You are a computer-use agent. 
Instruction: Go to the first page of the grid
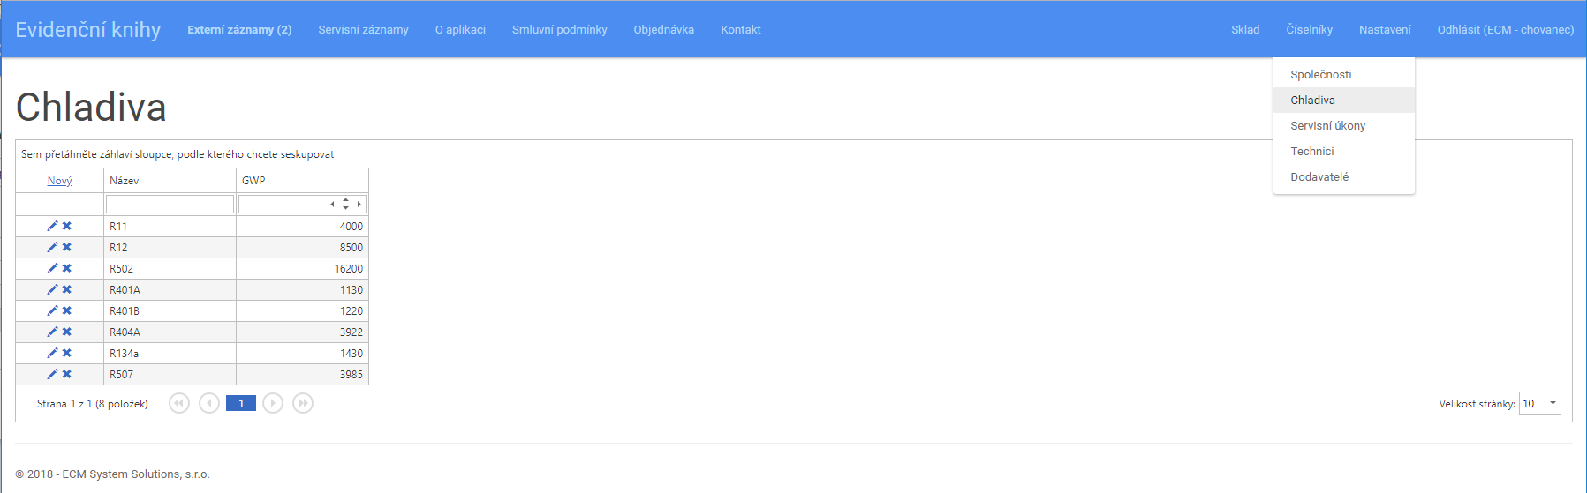click(179, 403)
